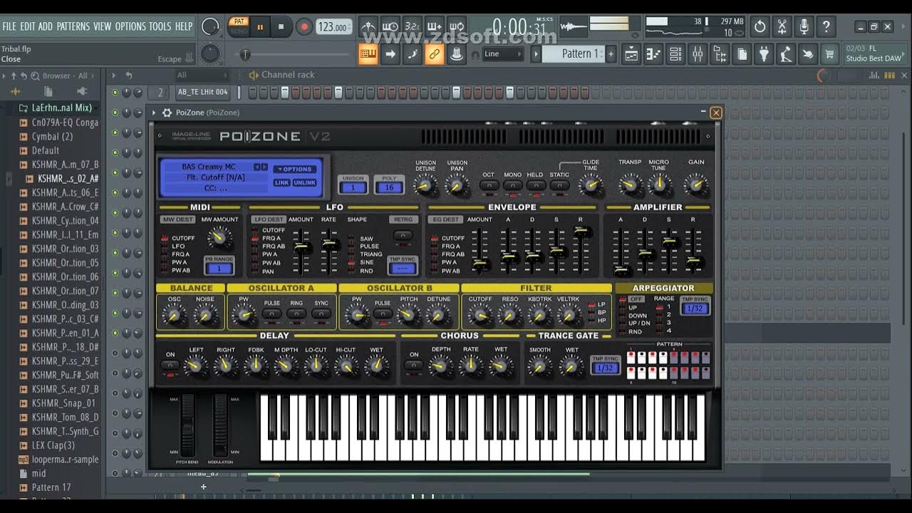Open the FILE menu
Viewport: 912px width, 513px height.
pos(9,26)
